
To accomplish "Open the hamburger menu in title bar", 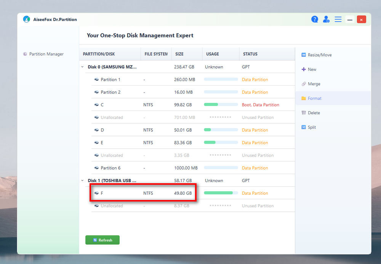I will coord(338,19).
